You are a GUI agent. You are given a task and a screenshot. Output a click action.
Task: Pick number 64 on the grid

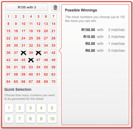coord(8,81)
